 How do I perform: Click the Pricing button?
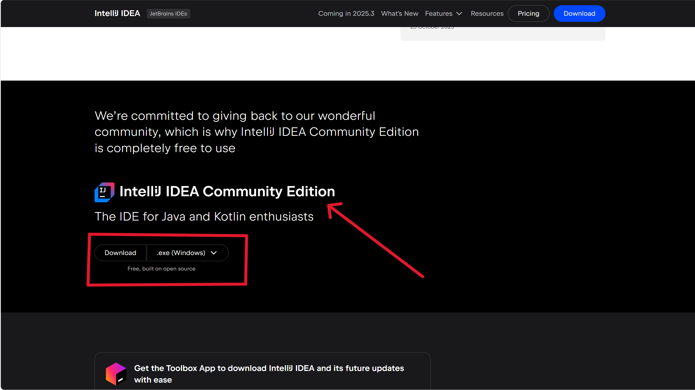528,14
